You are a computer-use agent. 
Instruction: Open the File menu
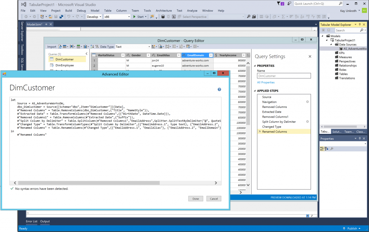click(23, 10)
